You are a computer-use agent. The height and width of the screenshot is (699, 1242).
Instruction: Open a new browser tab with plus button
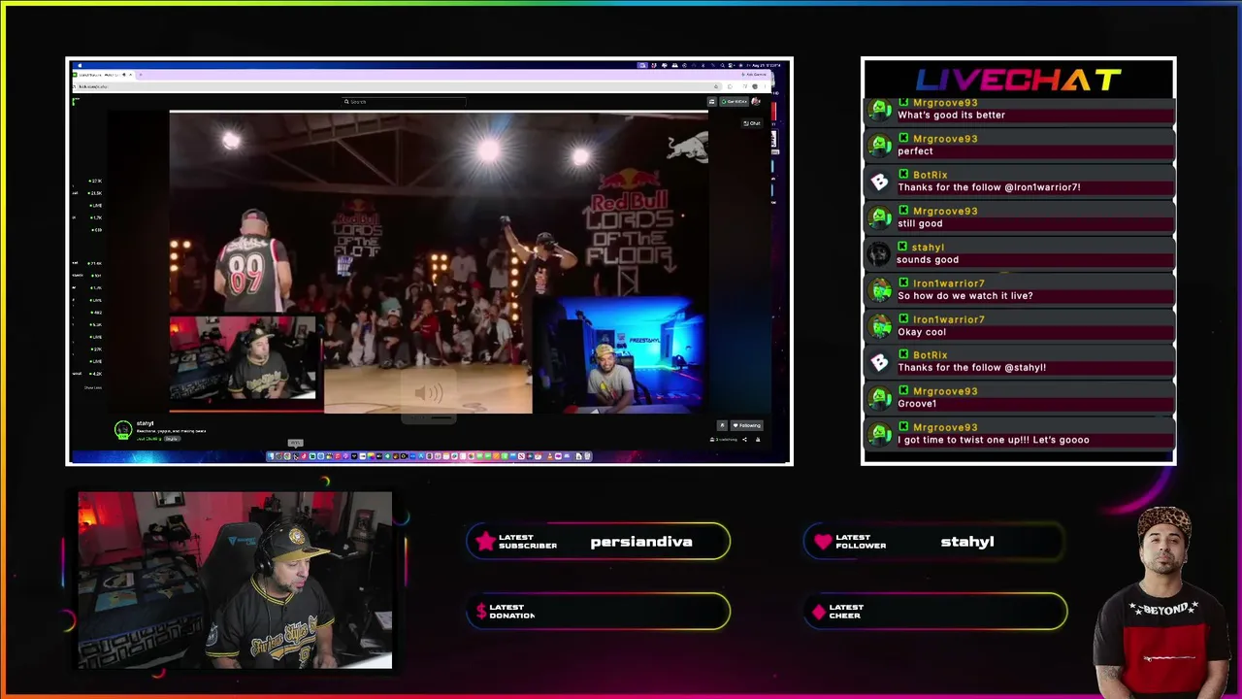pyautogui.click(x=140, y=75)
